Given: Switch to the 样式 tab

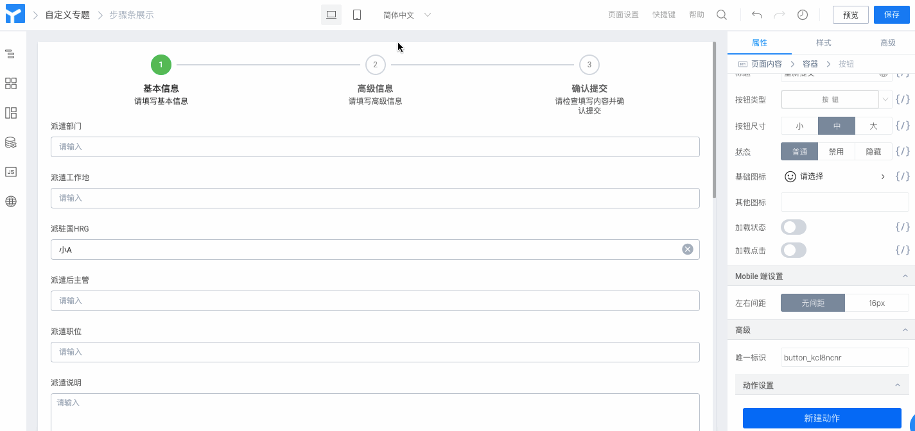Looking at the screenshot, I should [x=824, y=42].
